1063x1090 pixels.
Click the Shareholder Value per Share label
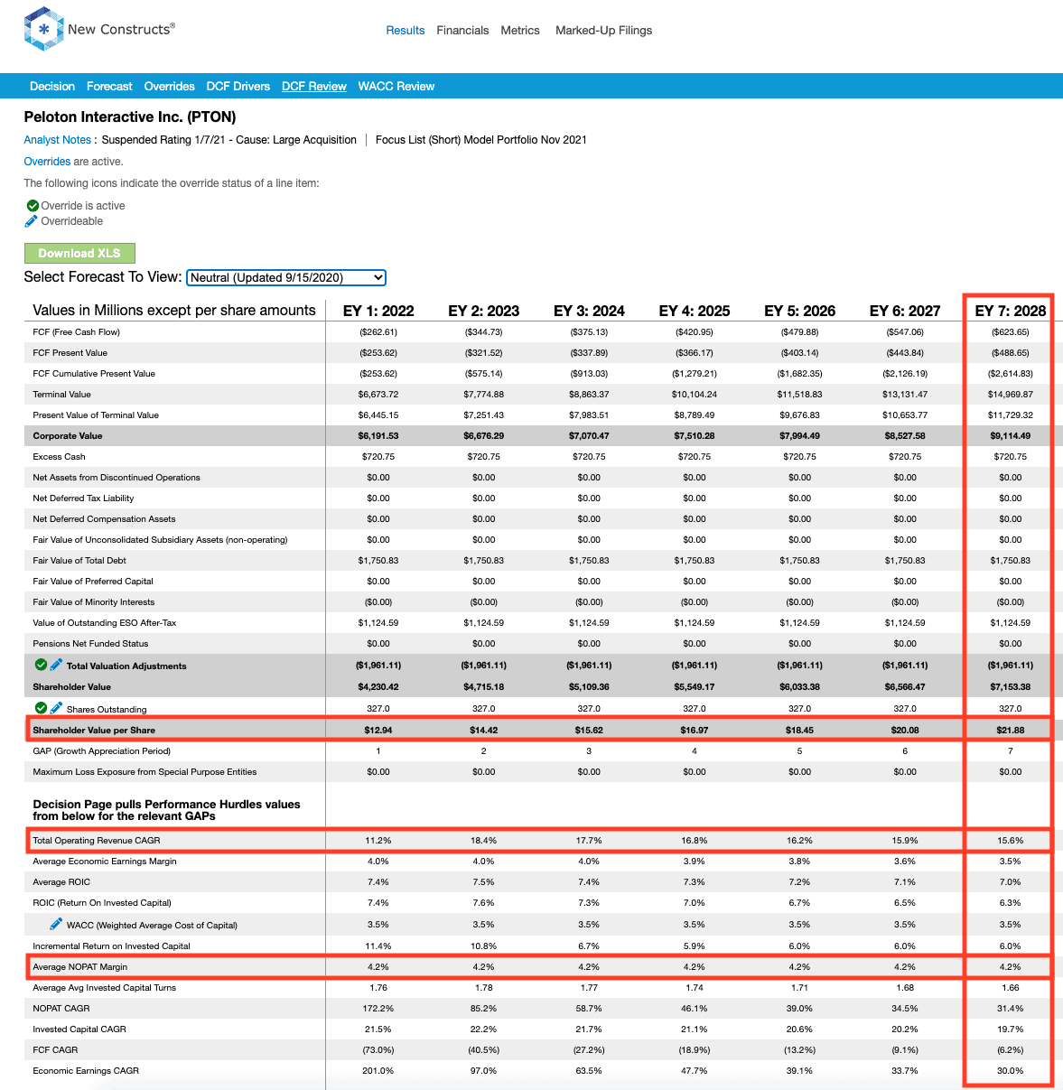pos(94,731)
